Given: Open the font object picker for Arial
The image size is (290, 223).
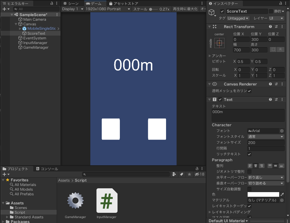Looking at the screenshot, I should pos(282,131).
